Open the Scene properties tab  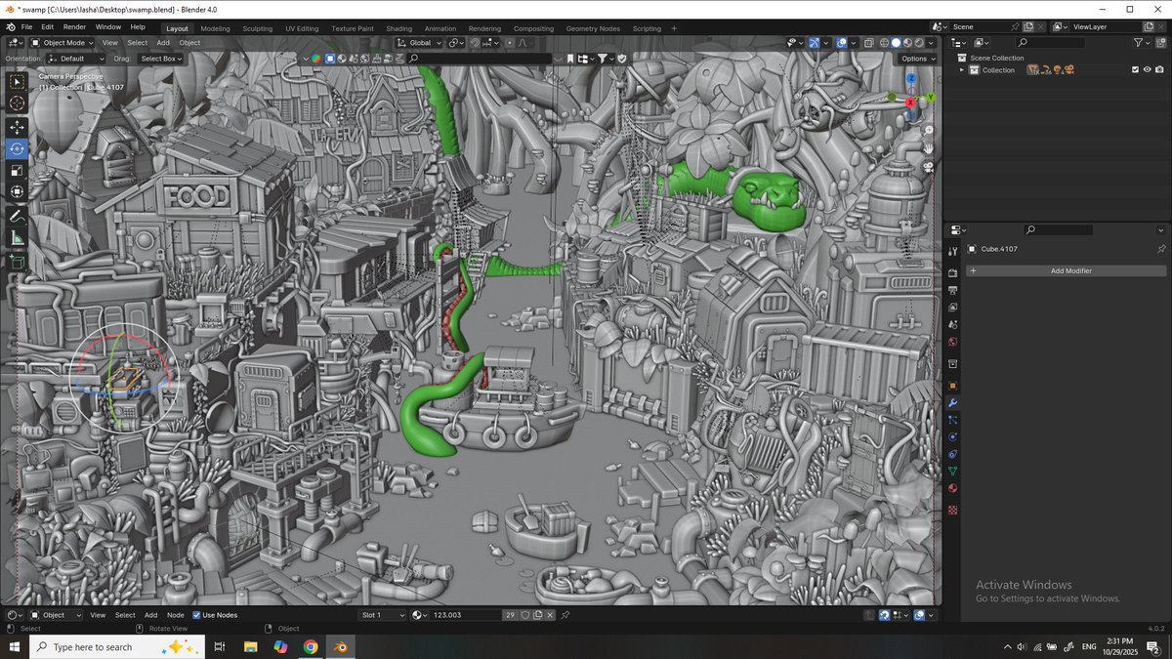click(x=953, y=325)
